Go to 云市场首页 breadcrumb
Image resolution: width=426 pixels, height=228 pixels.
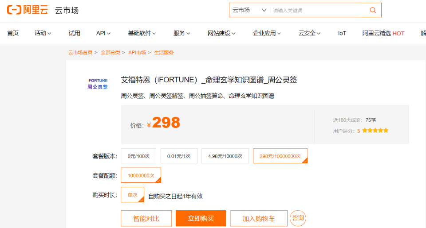click(80, 53)
